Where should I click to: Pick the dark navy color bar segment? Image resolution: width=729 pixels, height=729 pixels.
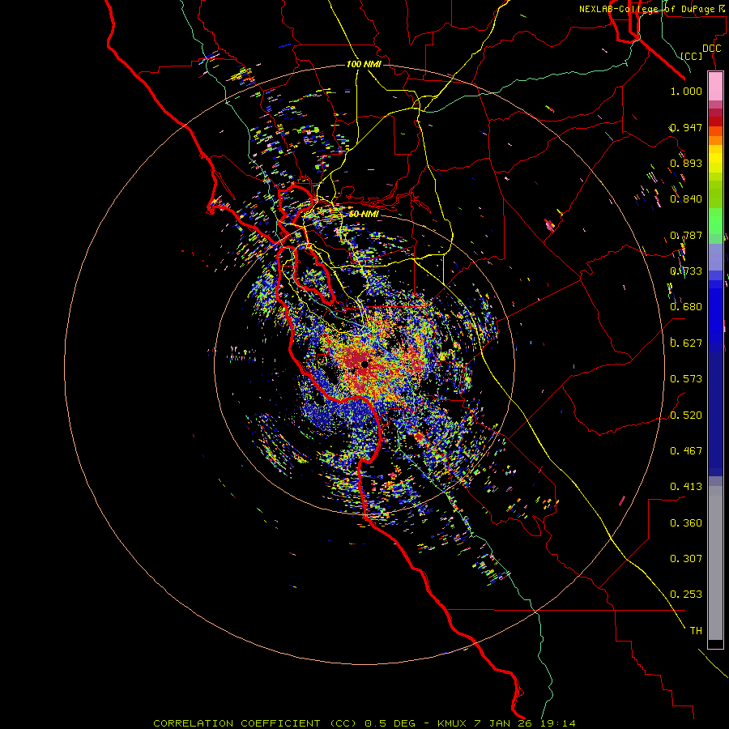(715, 411)
